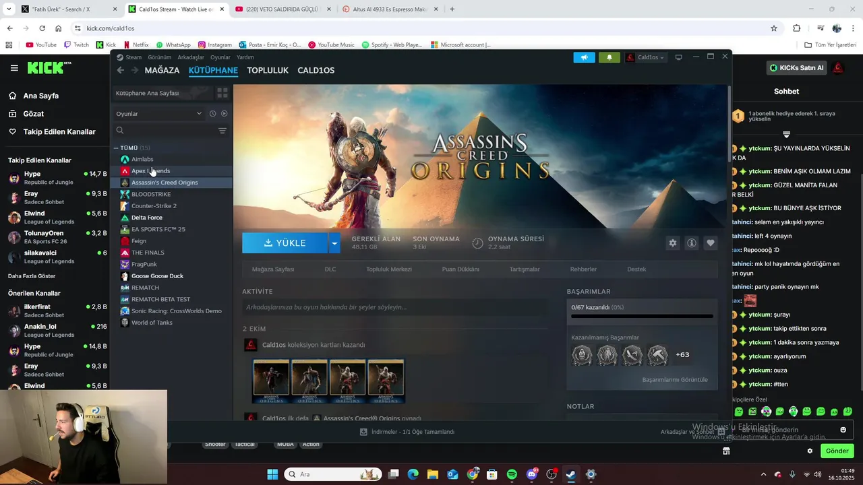Screen dimensions: 863x485
Task: Show hidden system tray icons
Action: pyautogui.click(x=763, y=474)
